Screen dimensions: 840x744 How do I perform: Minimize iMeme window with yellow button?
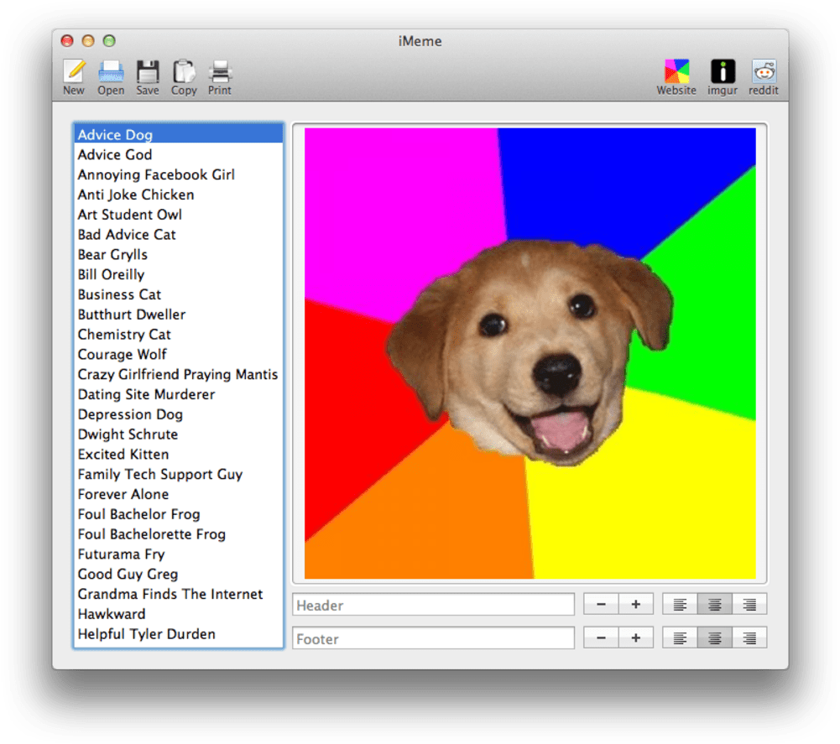(x=88, y=41)
